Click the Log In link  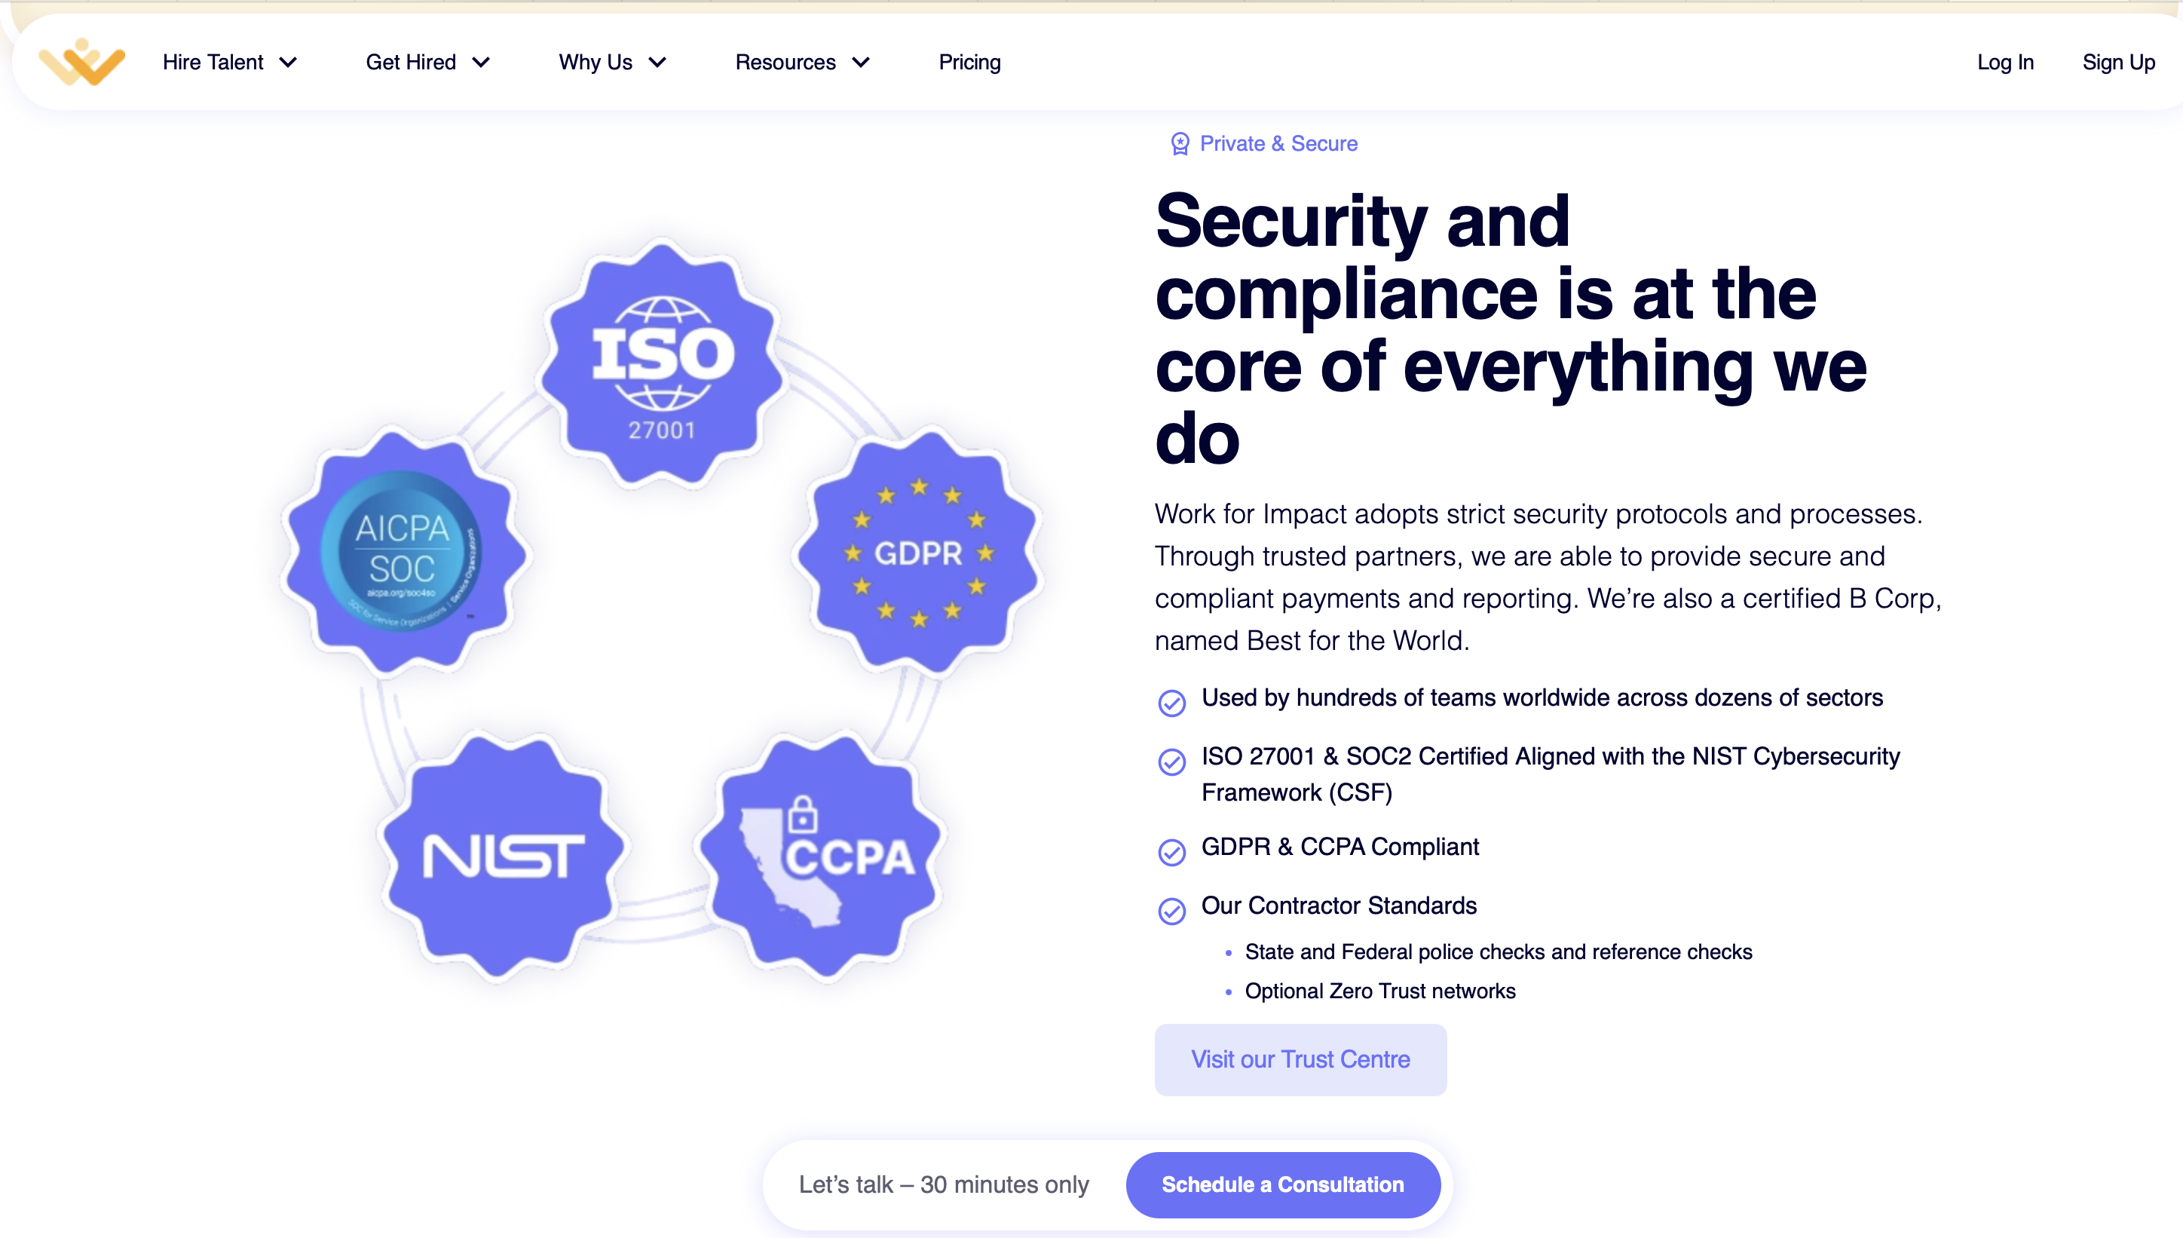click(x=2004, y=62)
